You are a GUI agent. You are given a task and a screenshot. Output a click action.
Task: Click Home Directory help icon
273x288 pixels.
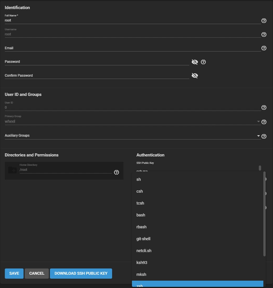pos(116,172)
